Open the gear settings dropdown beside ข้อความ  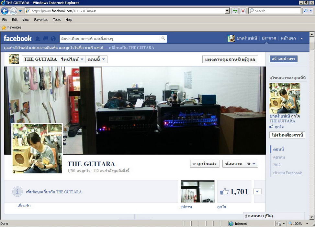[251, 164]
